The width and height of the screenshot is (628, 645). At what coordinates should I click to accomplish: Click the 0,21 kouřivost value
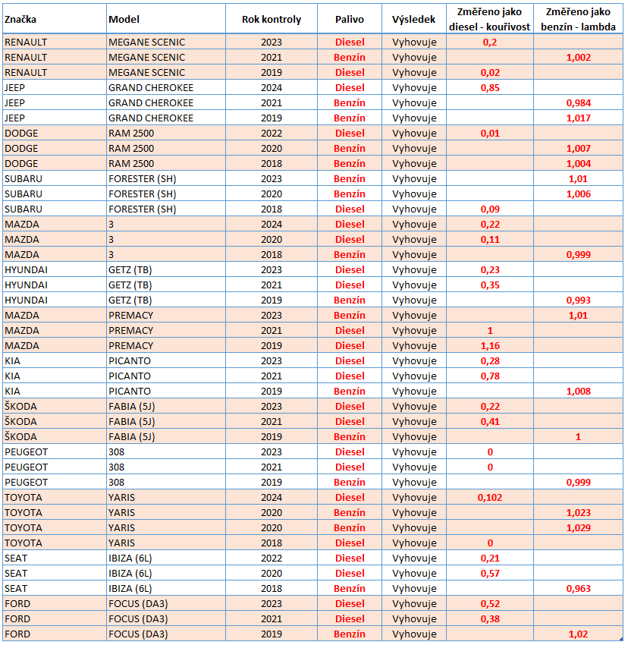490,558
